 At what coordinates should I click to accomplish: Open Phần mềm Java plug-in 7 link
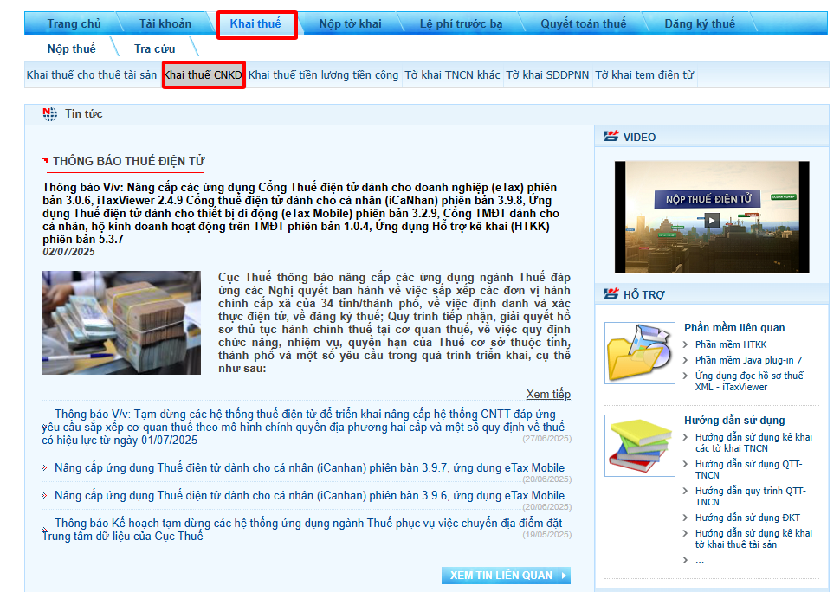[748, 360]
